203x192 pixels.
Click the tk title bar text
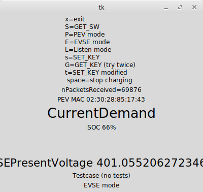(x=101, y=8)
